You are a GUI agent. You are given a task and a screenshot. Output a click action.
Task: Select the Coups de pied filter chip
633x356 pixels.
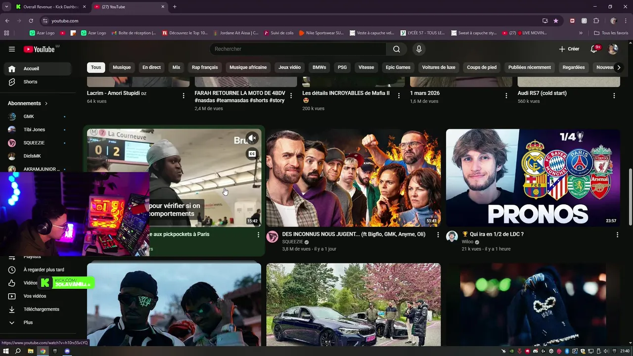482,67
